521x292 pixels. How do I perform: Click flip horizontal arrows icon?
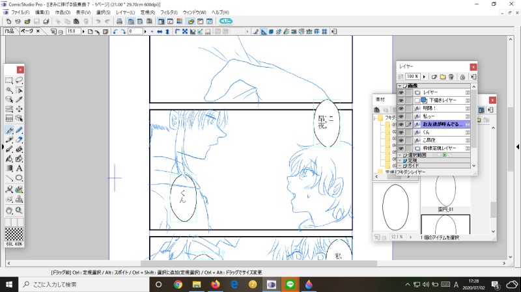click(160, 31)
